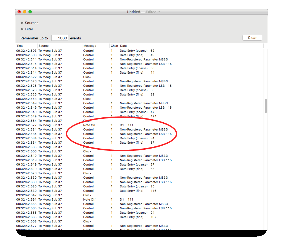Maximize the window with green button
Image resolution: width=283 pixels, height=252 pixels.
click(30, 12)
